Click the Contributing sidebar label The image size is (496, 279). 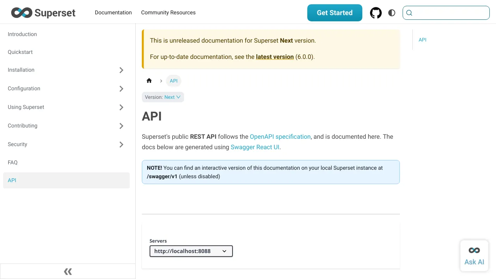22,126
